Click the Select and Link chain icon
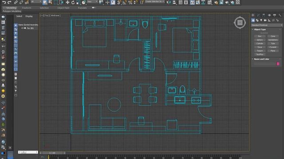The image size is (284, 159). (x=16, y=2)
